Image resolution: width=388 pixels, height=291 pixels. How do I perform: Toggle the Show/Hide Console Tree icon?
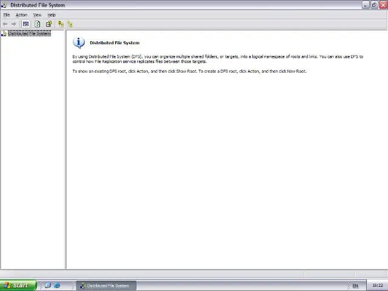point(25,24)
